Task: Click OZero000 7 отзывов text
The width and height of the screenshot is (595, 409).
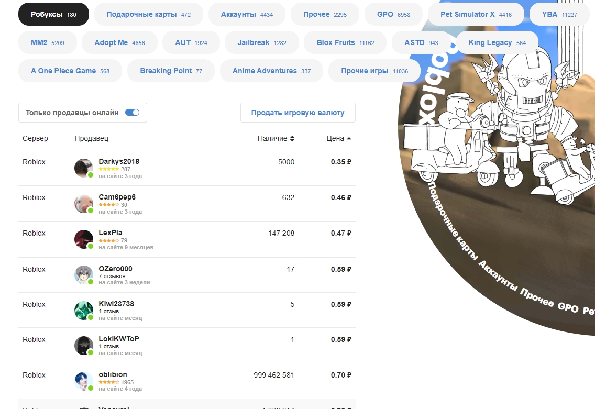Action: [112, 276]
